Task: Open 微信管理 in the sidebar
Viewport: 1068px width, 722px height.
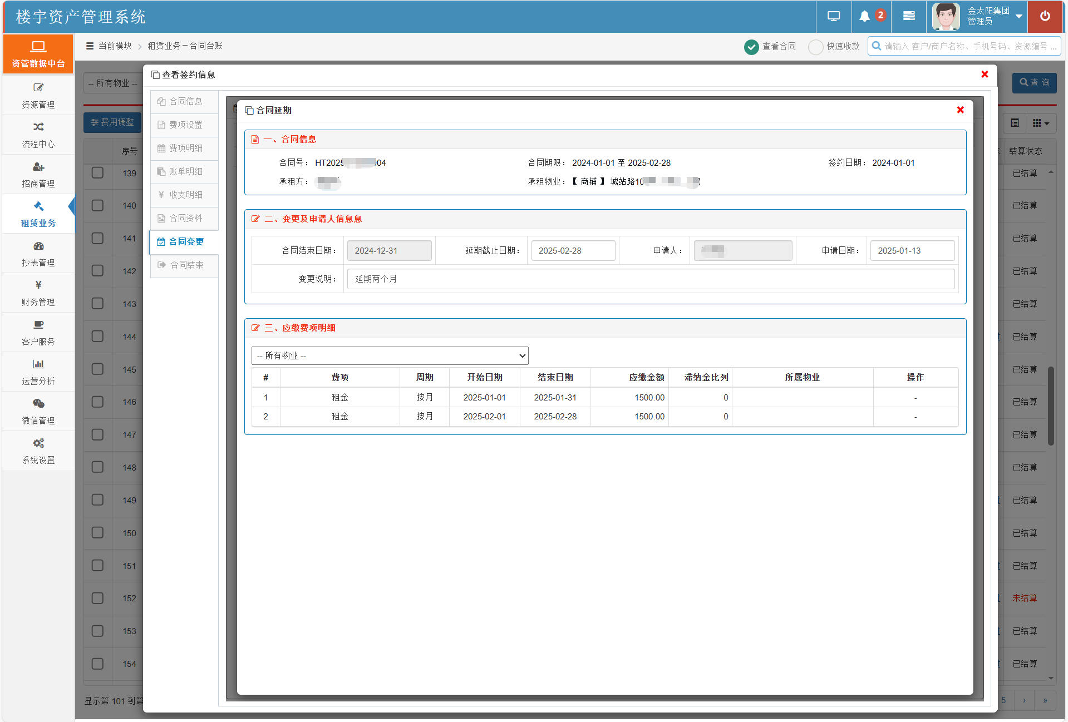Action: pyautogui.click(x=38, y=412)
